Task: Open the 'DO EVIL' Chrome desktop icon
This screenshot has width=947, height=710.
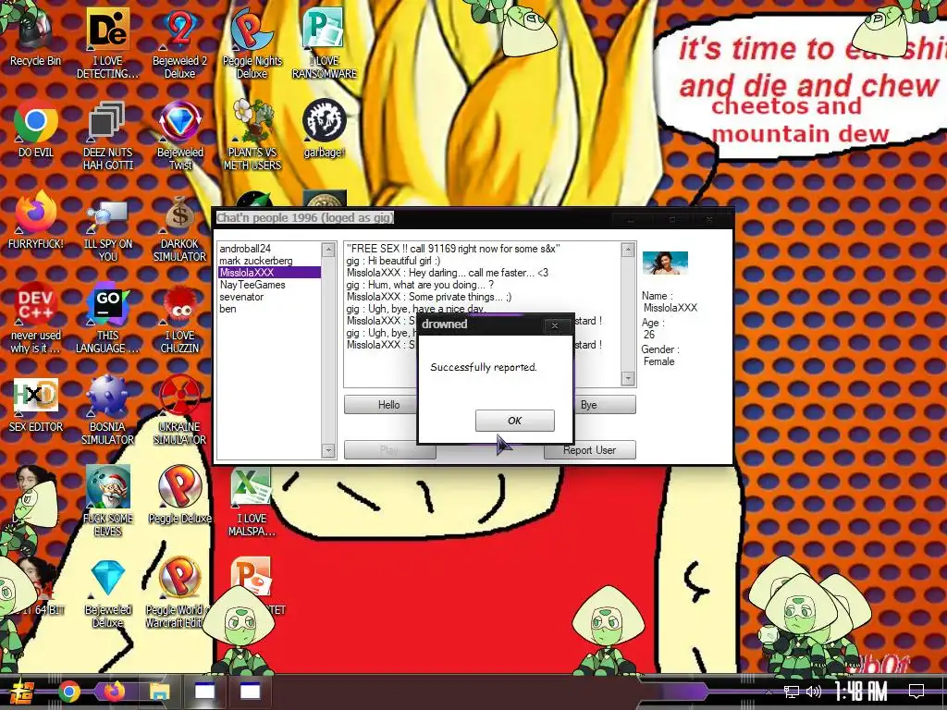Action: tap(36, 129)
